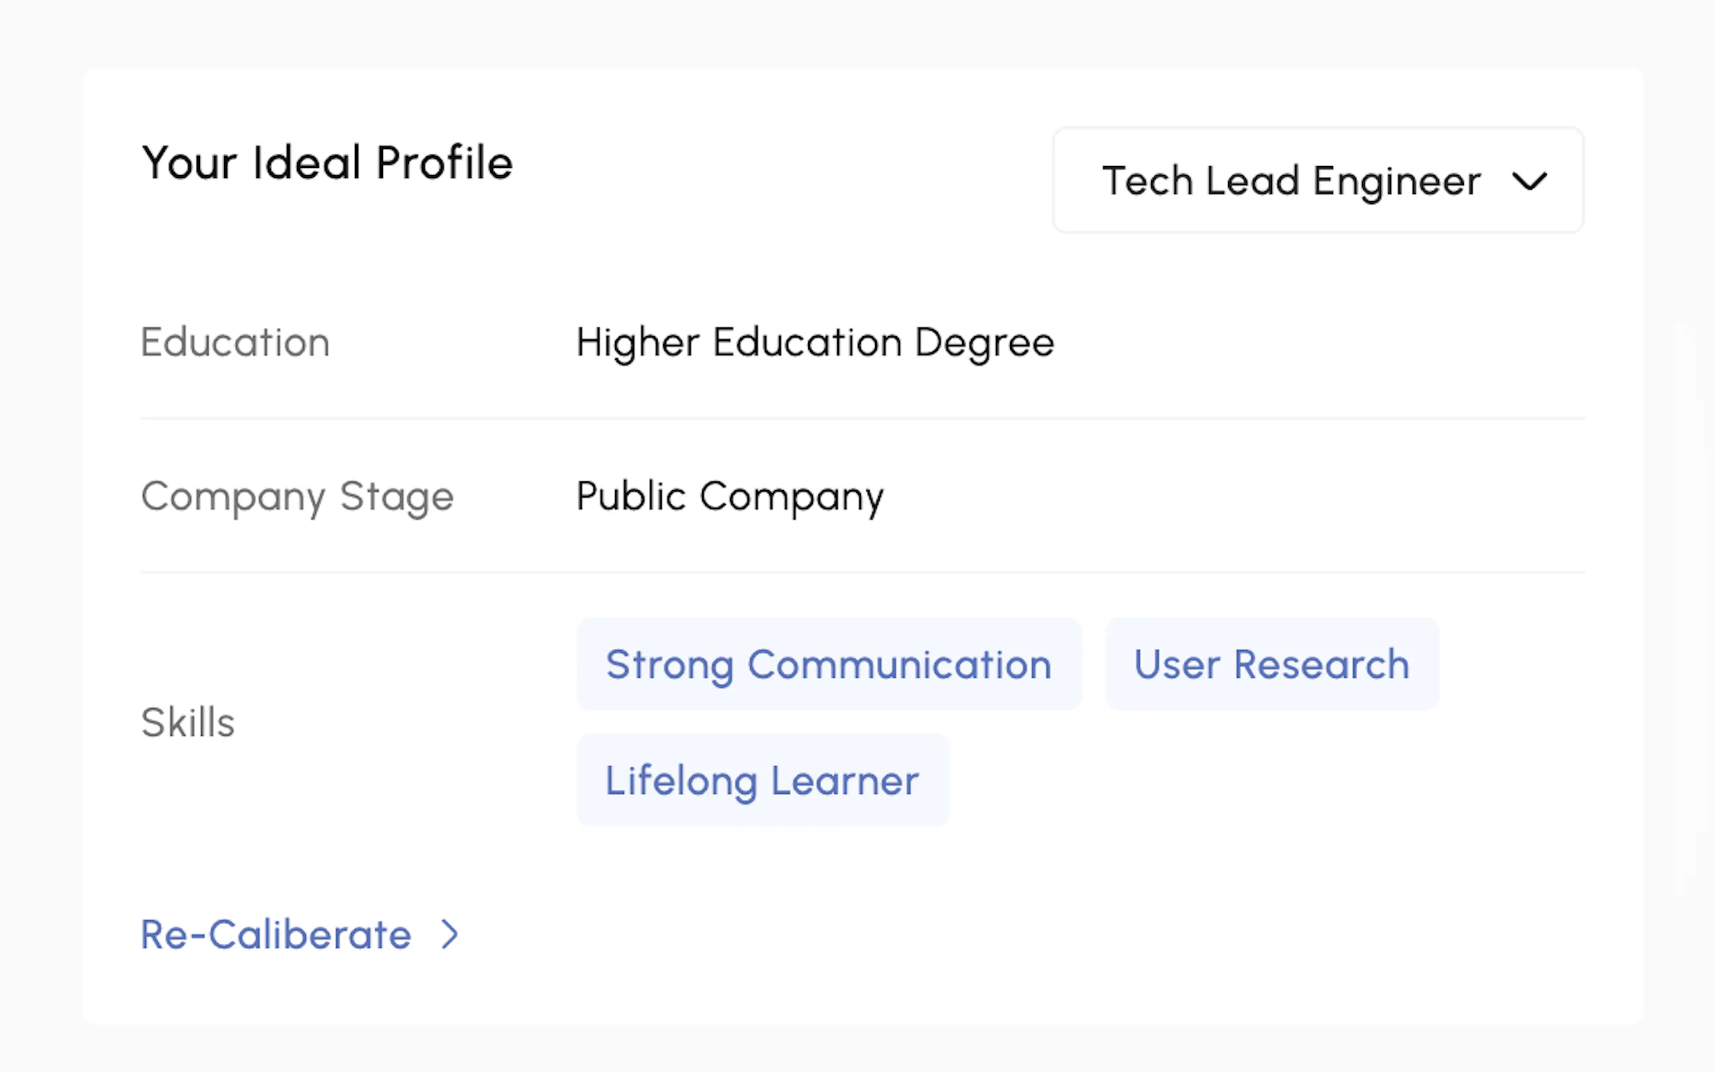Click the divider line below the Education row

tap(862, 419)
